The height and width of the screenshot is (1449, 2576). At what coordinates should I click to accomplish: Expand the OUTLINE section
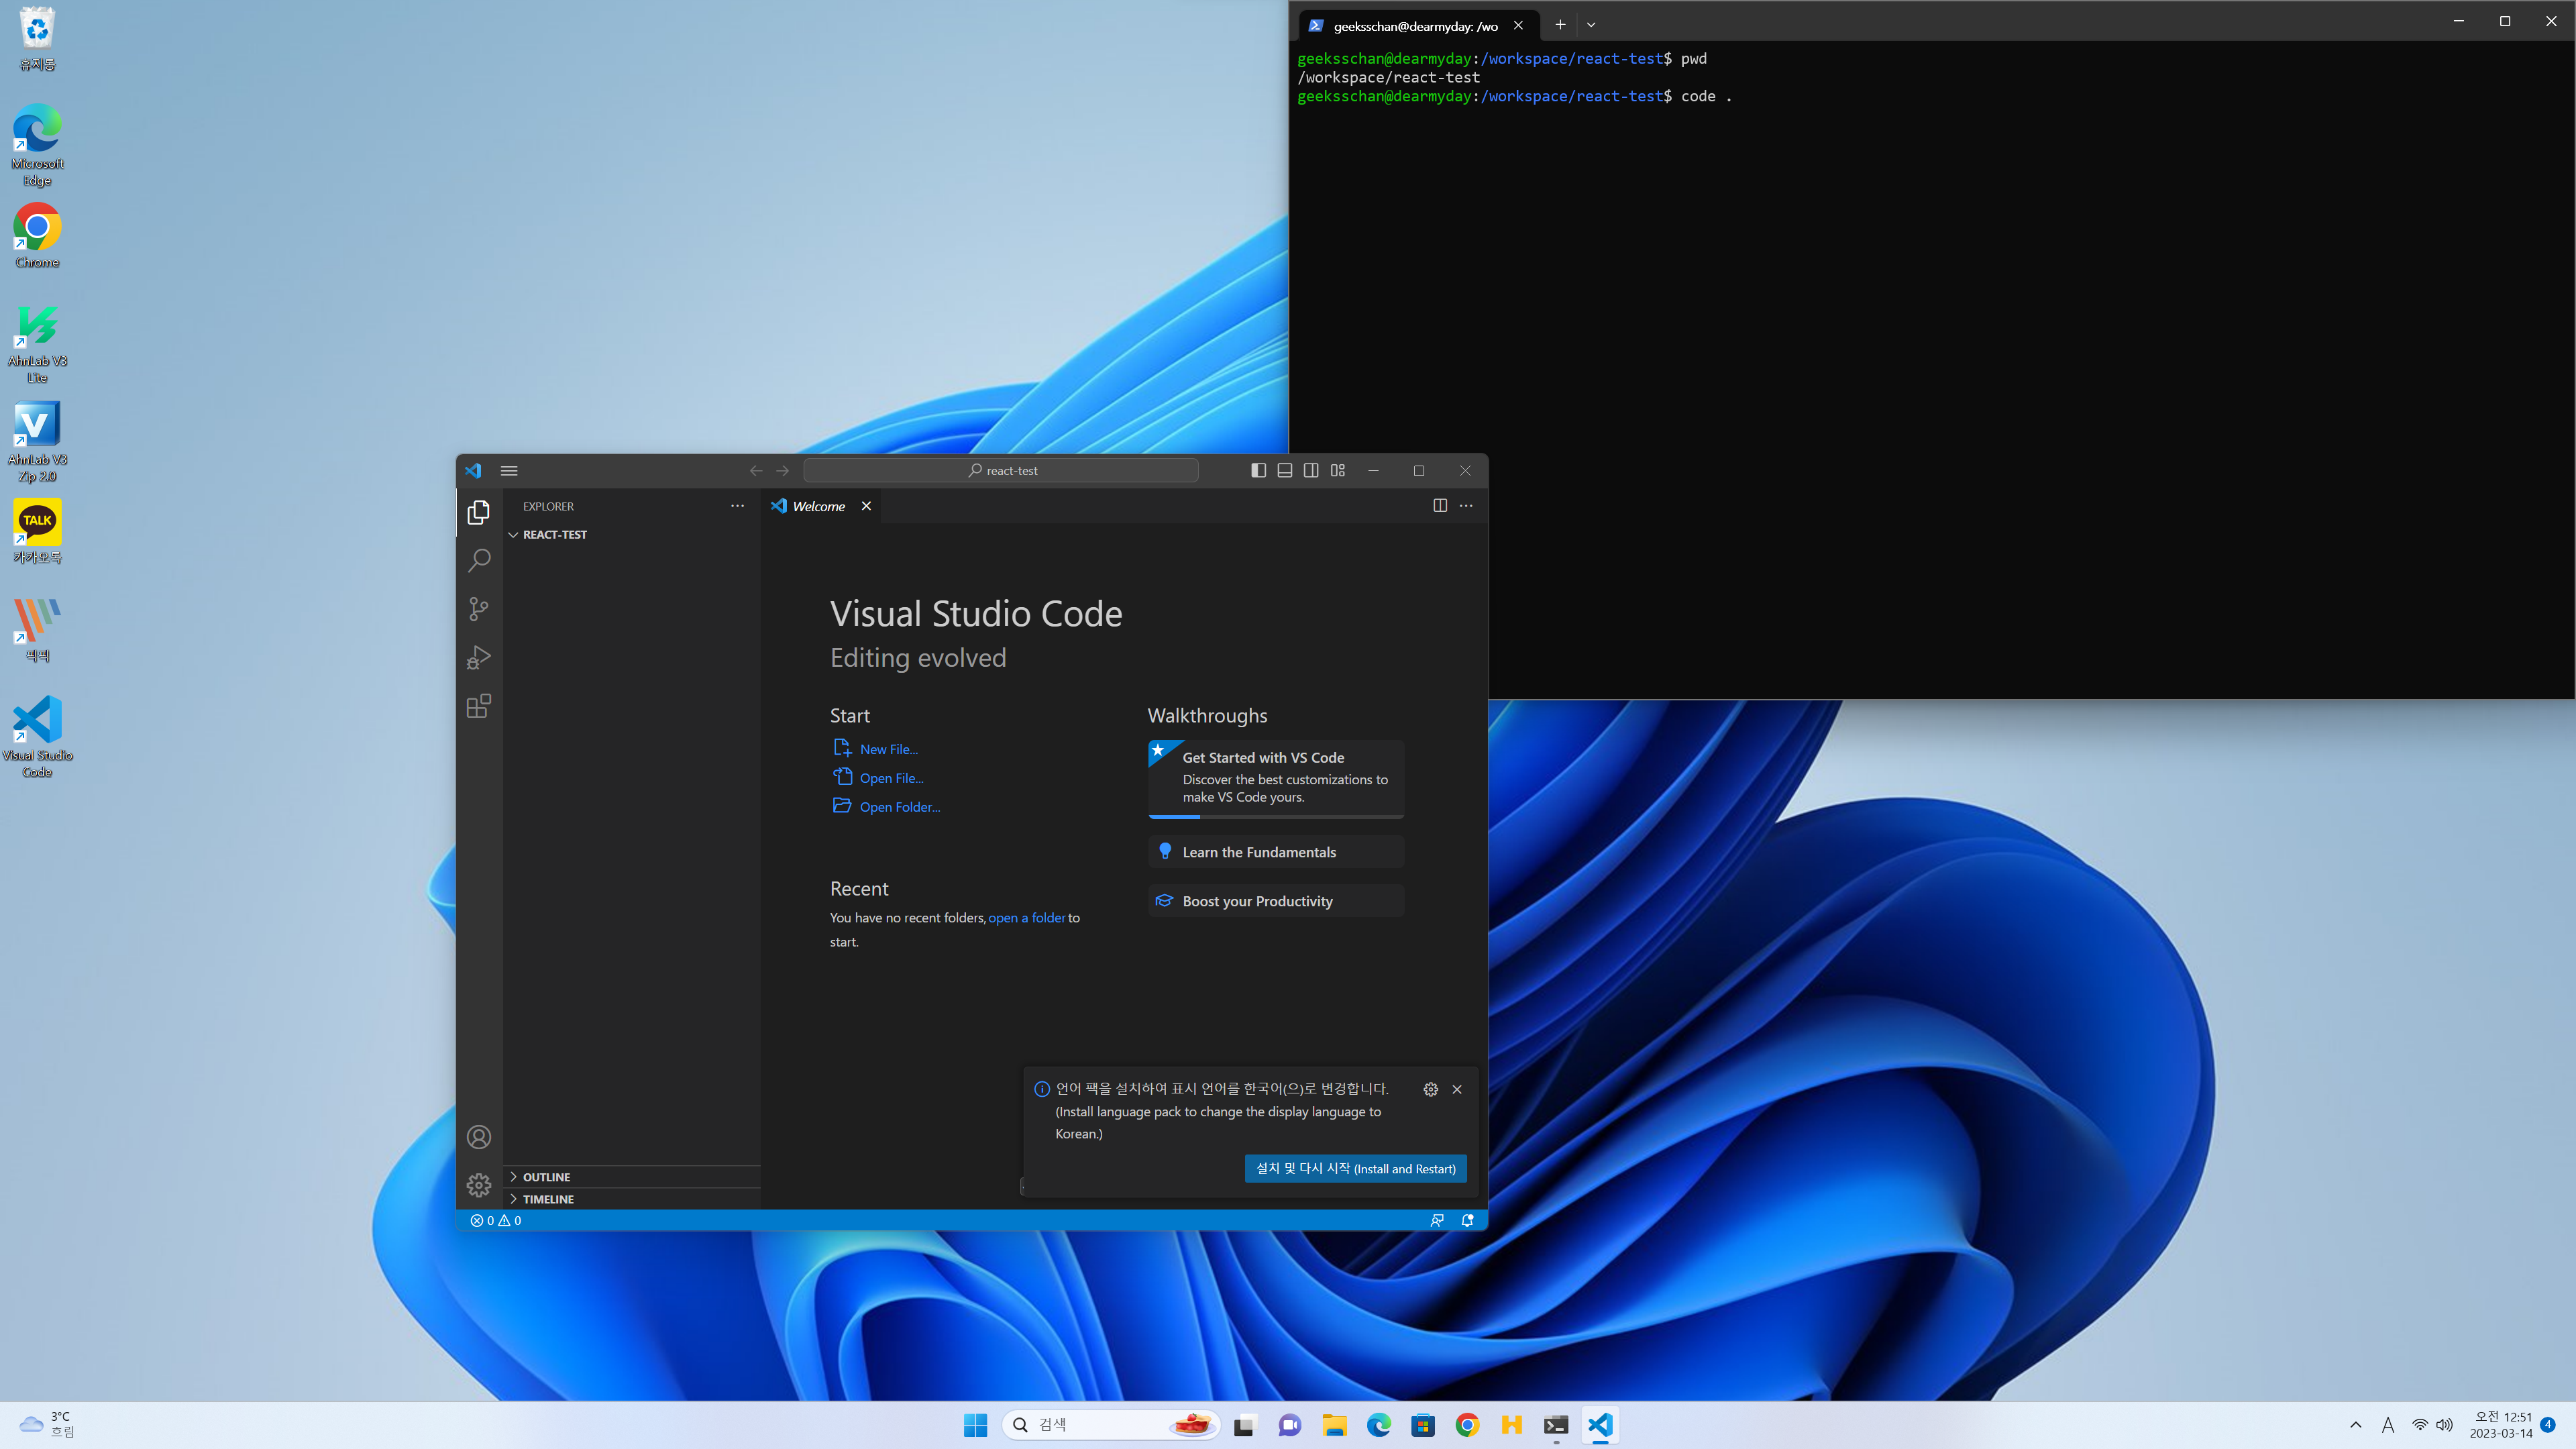[631, 1177]
